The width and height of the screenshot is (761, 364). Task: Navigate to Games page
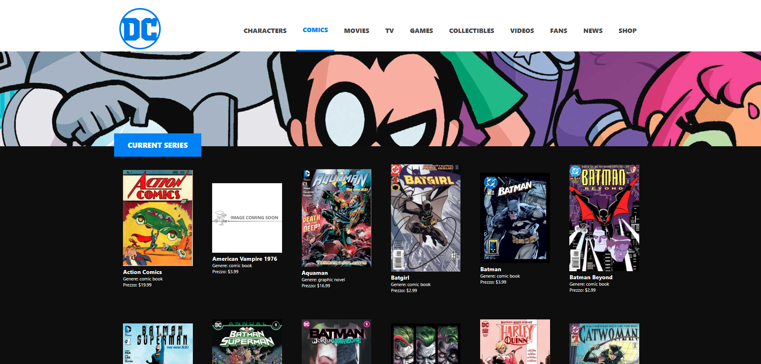tap(421, 31)
